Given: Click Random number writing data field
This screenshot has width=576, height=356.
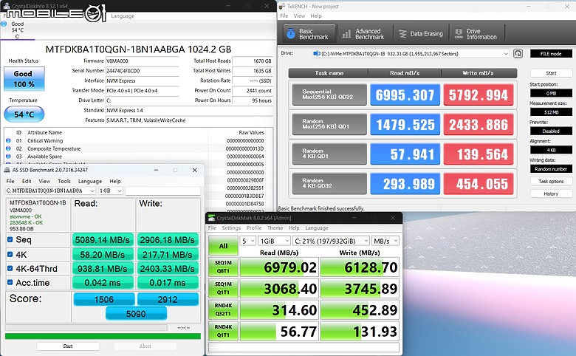Looking at the screenshot, I should [551, 169].
